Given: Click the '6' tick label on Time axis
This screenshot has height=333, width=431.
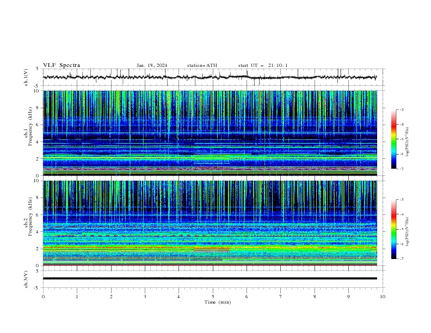Looking at the screenshot, I should click(x=247, y=297).
